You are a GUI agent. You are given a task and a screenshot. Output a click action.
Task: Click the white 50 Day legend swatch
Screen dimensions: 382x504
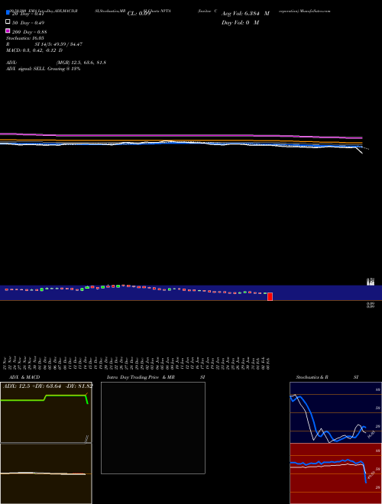click(x=8, y=22)
